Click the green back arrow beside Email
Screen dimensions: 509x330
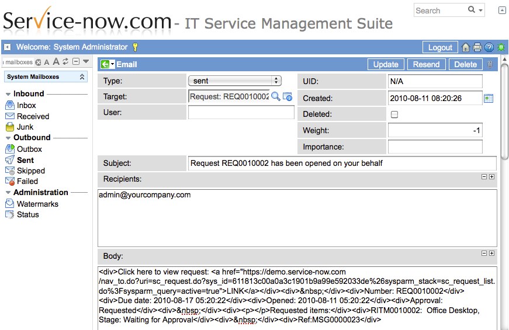[105, 64]
